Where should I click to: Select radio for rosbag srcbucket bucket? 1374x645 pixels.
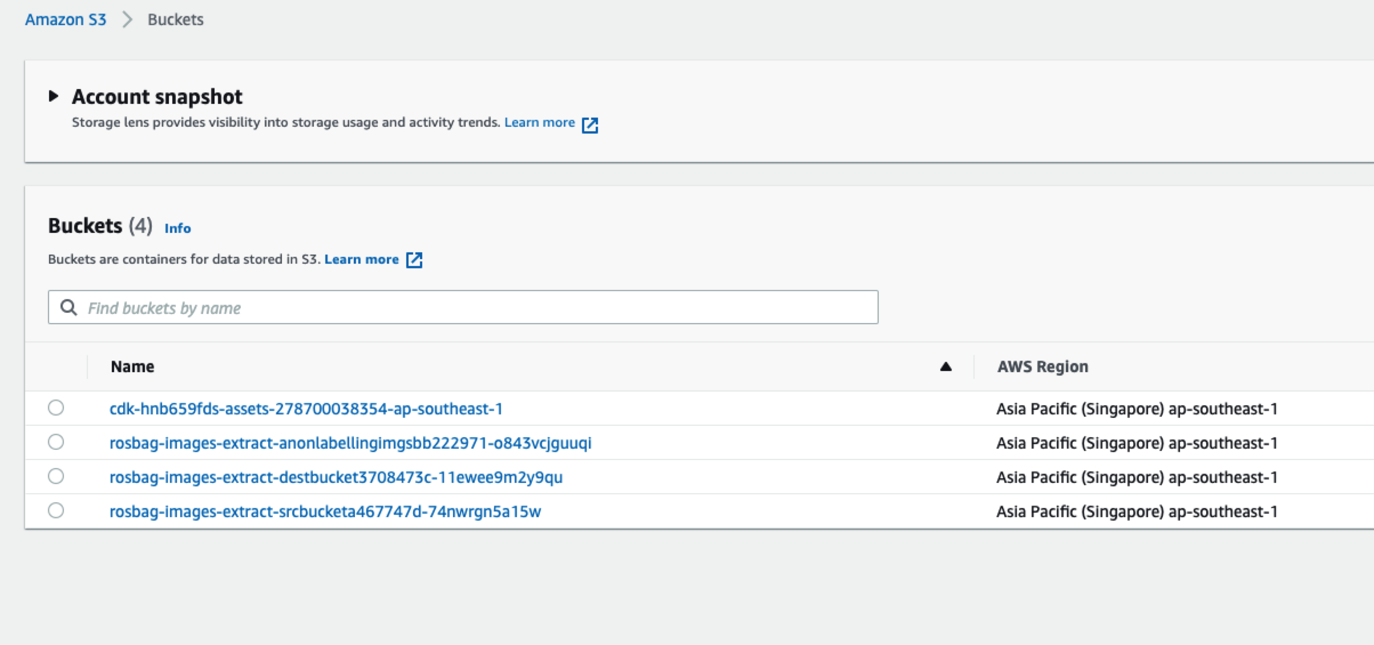[x=56, y=511]
